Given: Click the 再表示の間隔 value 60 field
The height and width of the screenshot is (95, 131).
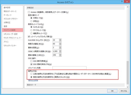Looking at the screenshot, I should [56, 44].
